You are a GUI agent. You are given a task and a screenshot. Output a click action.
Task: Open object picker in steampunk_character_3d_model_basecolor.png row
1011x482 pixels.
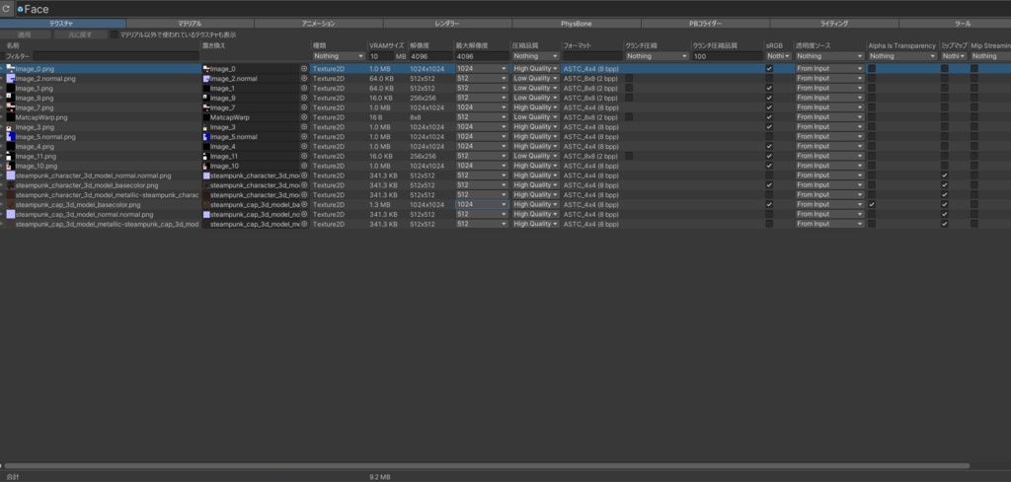(x=304, y=184)
